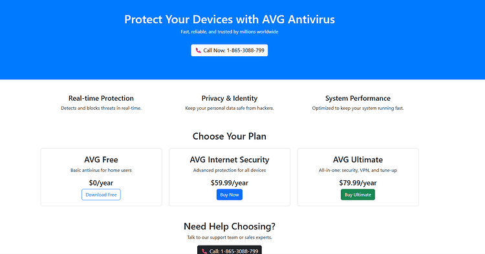Click the Real-time Protection heading

[x=101, y=98]
